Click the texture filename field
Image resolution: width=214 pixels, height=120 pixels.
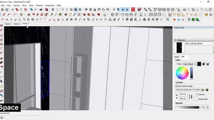coord(188,90)
